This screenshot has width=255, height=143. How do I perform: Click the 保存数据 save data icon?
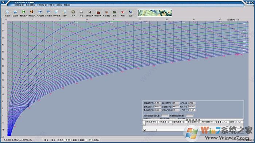point(56,13)
